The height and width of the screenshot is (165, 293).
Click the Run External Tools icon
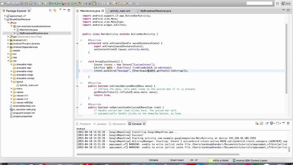63,3
